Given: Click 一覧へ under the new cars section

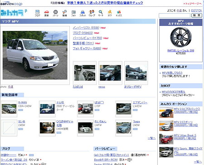Looking at the screenshot, I should pyautogui.click(x=151, y=138).
